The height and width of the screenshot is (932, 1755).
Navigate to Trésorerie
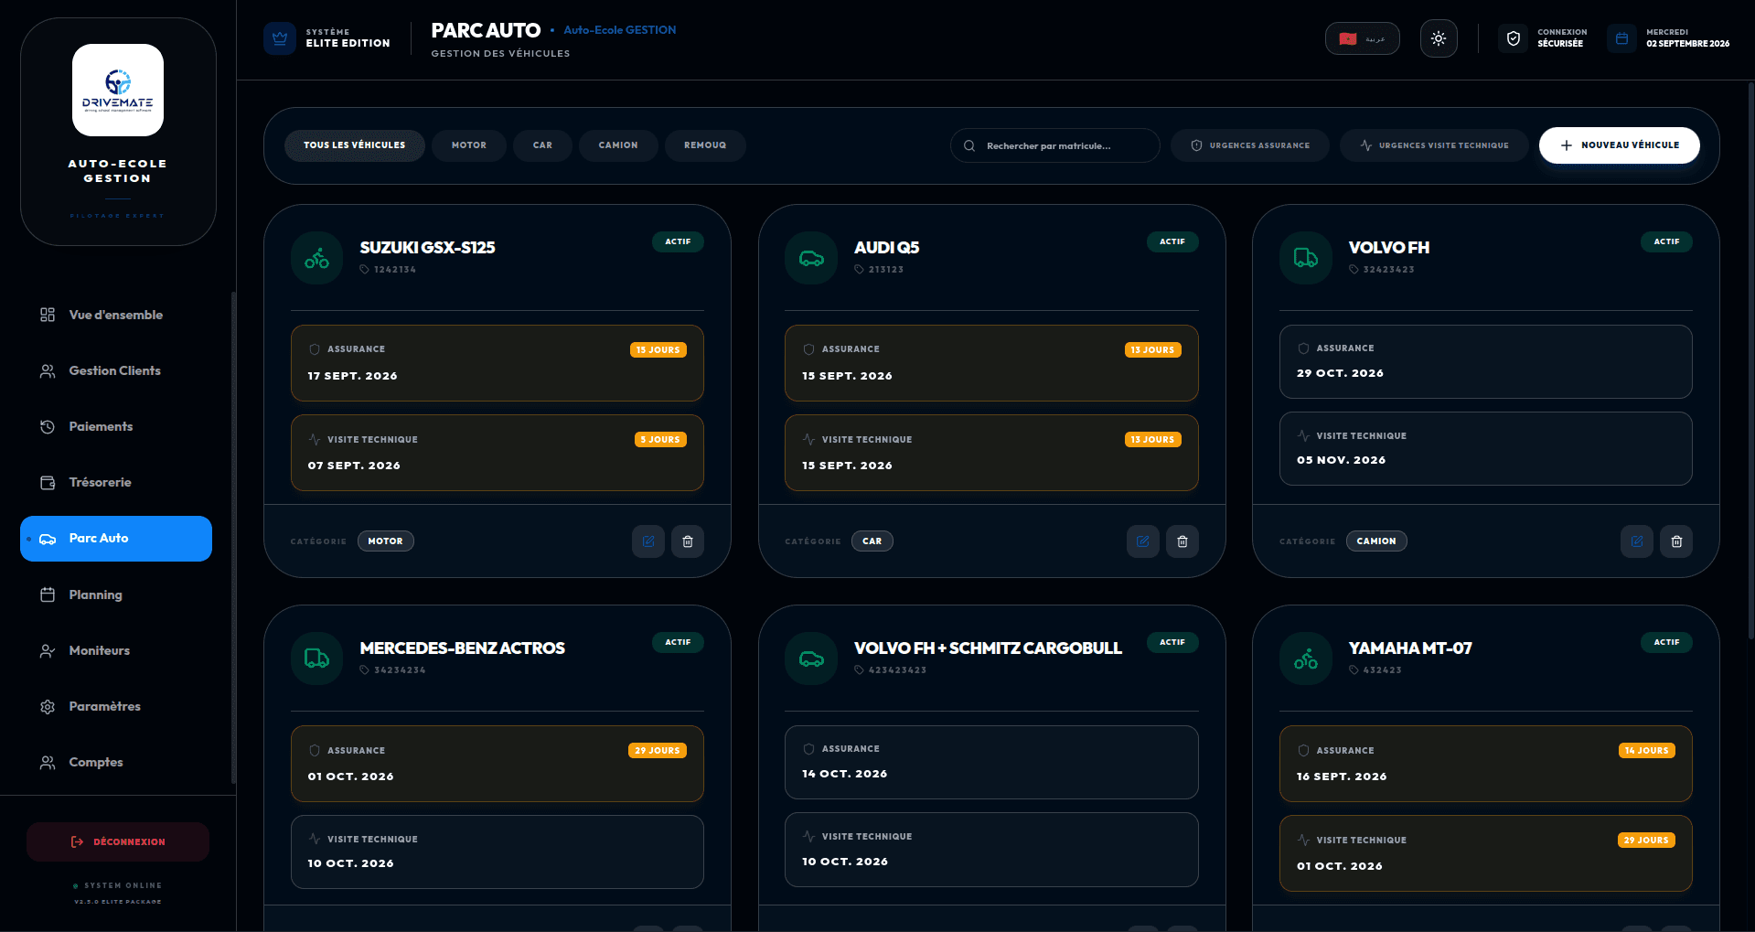[116, 482]
